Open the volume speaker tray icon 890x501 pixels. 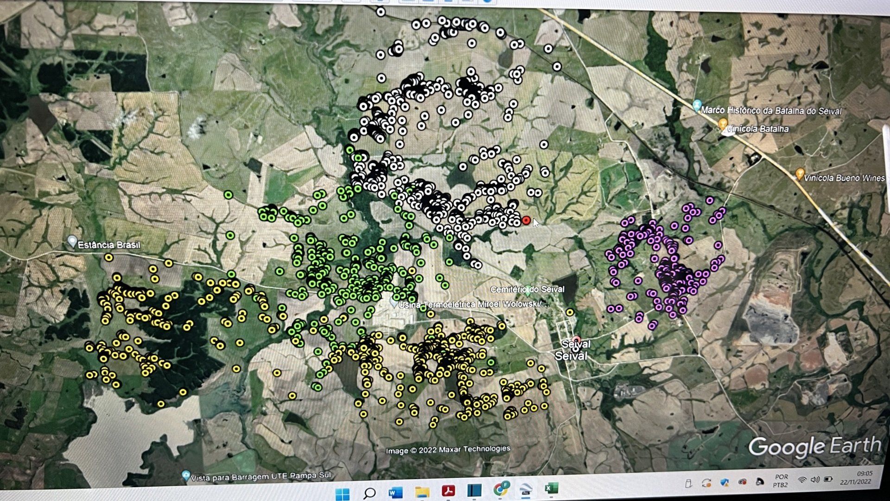tap(815, 479)
